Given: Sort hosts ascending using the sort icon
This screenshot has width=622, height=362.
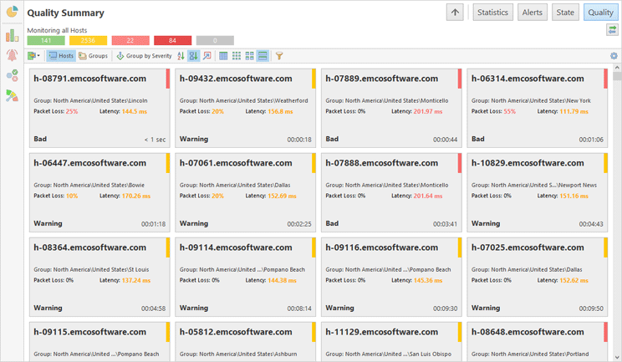Looking at the screenshot, I should [181, 56].
